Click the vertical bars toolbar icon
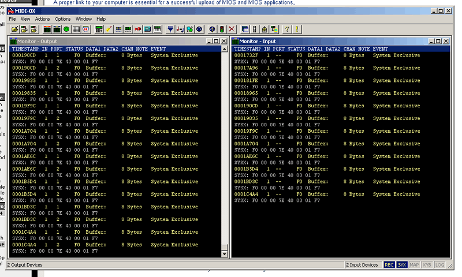The height and width of the screenshot is (277, 462). tap(255, 29)
